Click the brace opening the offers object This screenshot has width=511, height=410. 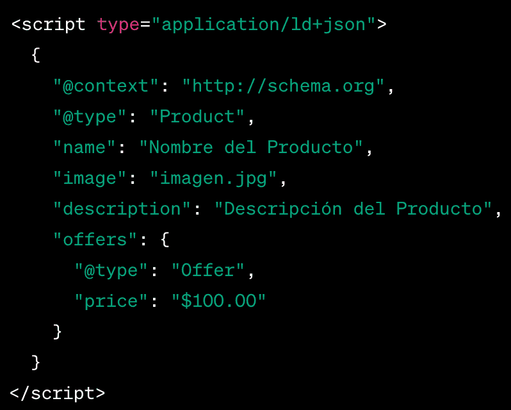click(x=165, y=240)
